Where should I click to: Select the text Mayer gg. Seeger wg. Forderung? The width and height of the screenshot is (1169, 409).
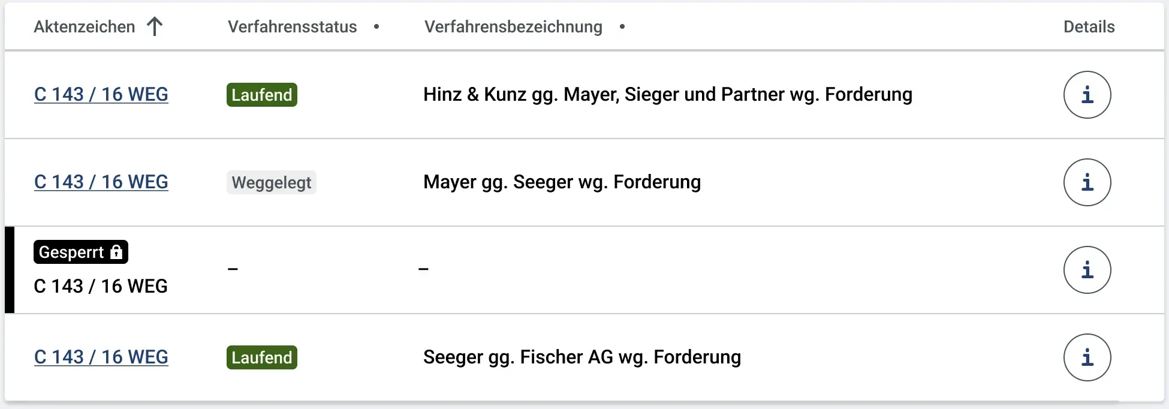pyautogui.click(x=562, y=182)
